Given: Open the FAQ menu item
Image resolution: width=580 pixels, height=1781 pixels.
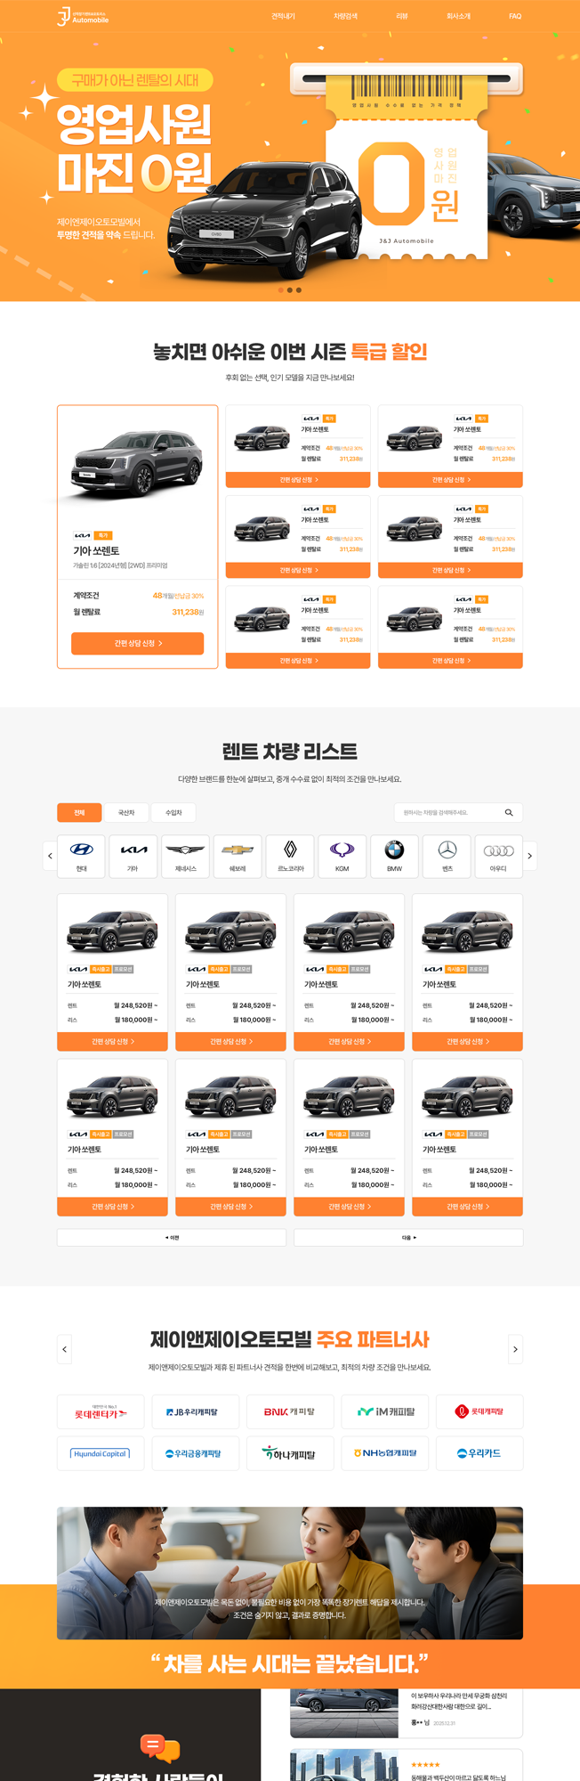Looking at the screenshot, I should pyautogui.click(x=515, y=16).
